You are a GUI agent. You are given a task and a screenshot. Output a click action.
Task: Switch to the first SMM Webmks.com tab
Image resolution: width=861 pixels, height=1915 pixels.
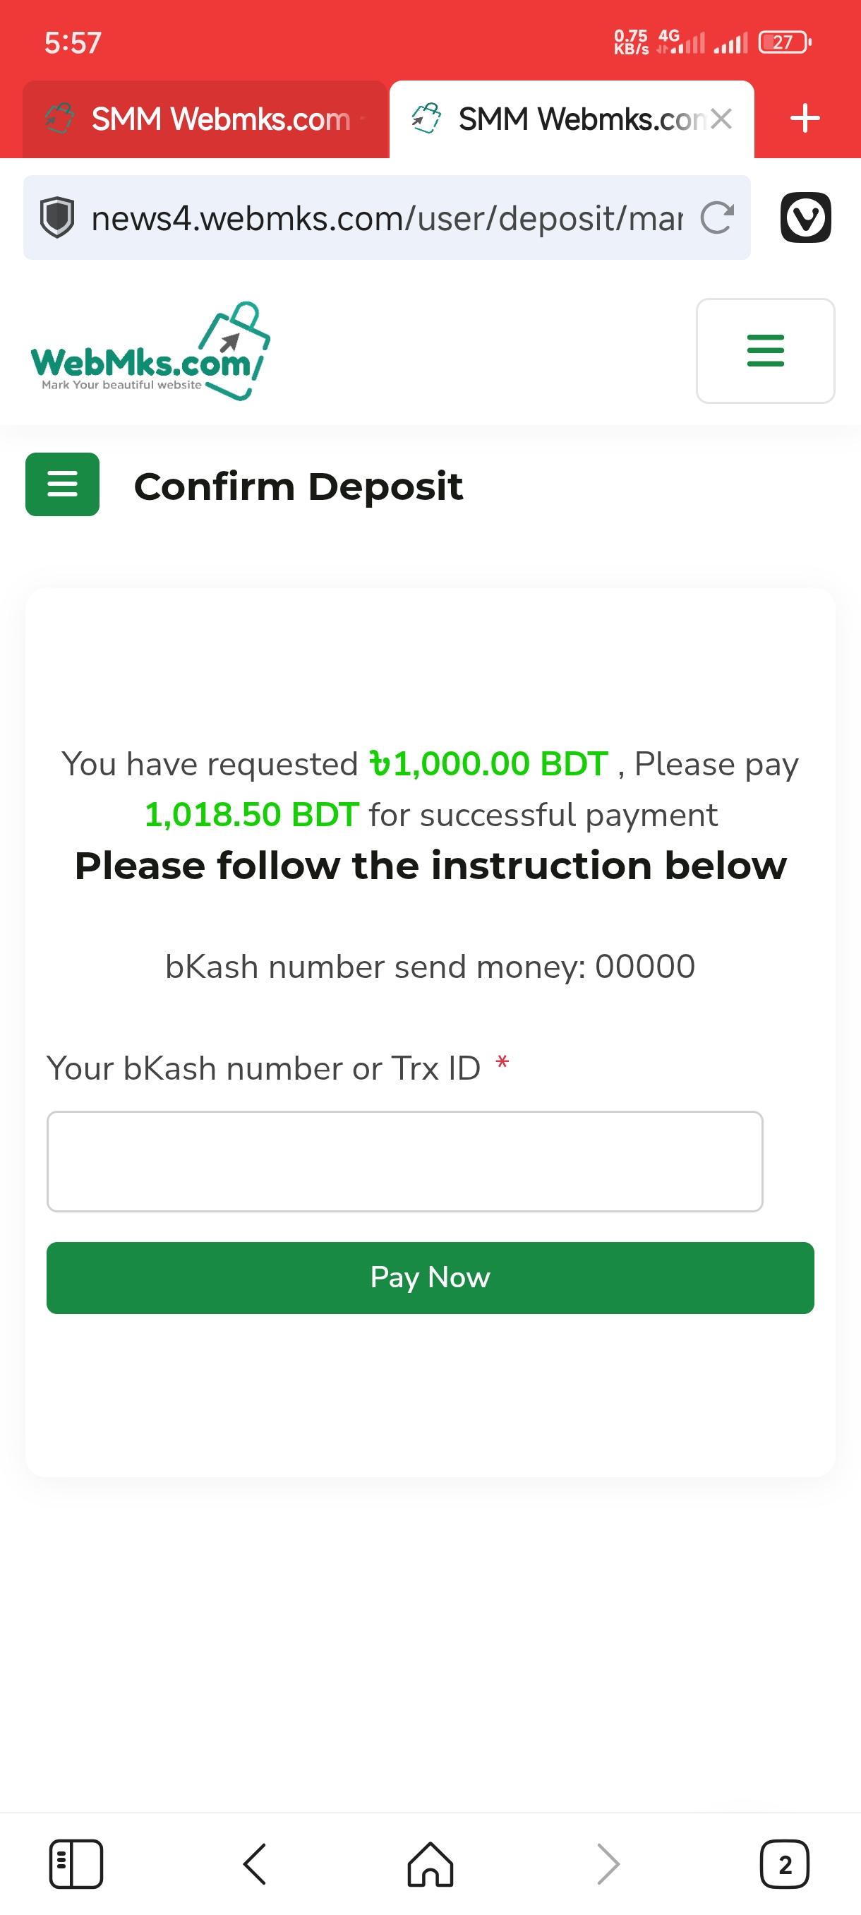pyautogui.click(x=205, y=119)
